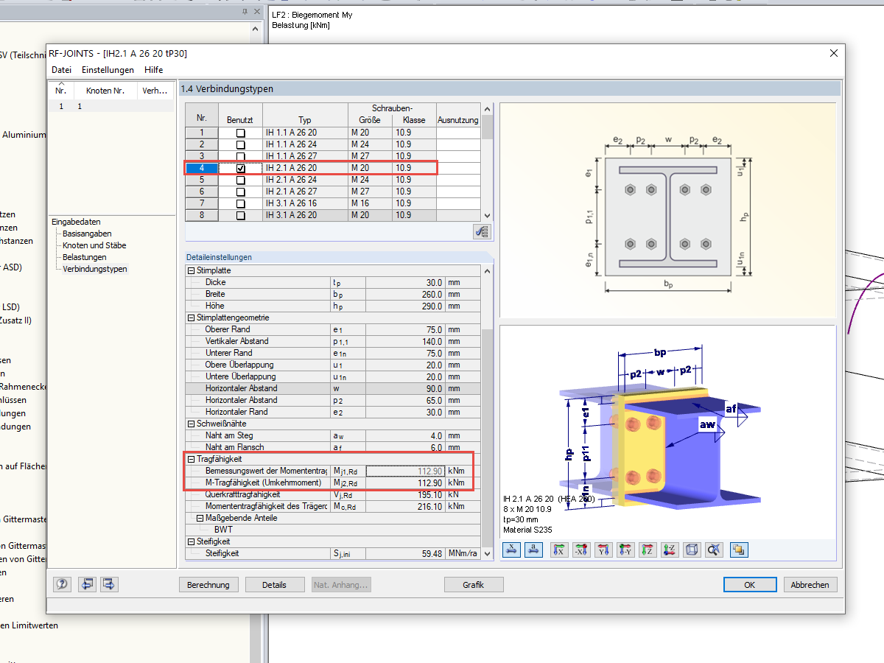
Task: Select Belastungen in the navigator tree
Action: click(x=84, y=257)
